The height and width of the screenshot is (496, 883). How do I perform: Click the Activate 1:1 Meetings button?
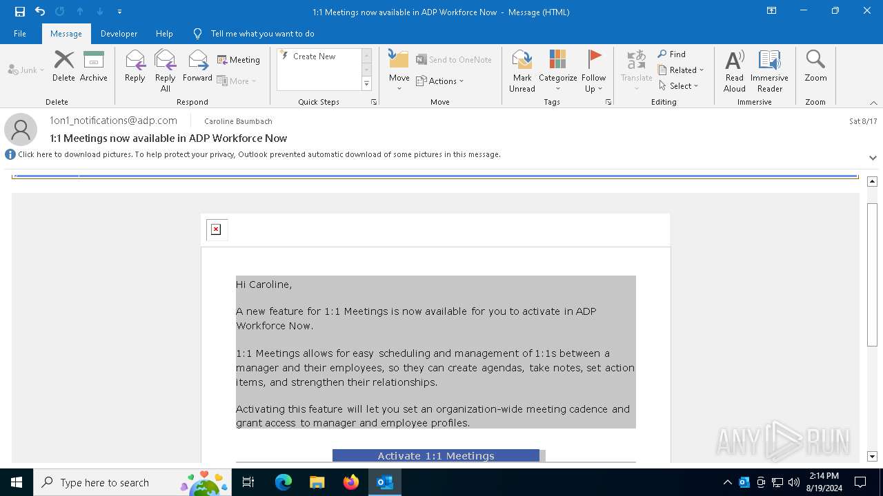[x=436, y=456]
